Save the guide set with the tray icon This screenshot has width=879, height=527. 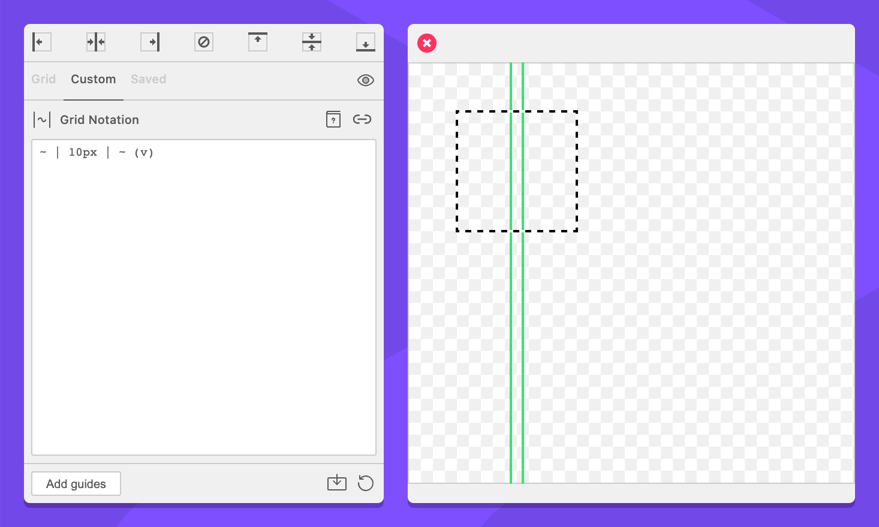(337, 483)
